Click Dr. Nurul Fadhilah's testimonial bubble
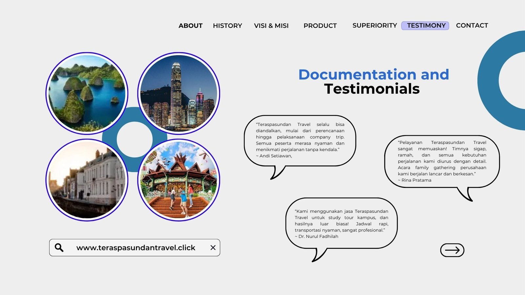The width and height of the screenshot is (525, 295). click(x=341, y=224)
